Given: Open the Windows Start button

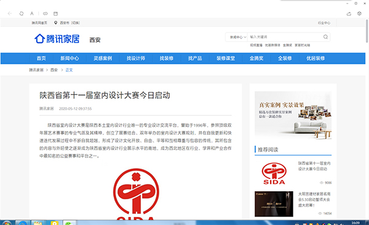Looking at the screenshot, I should tap(6, 223).
